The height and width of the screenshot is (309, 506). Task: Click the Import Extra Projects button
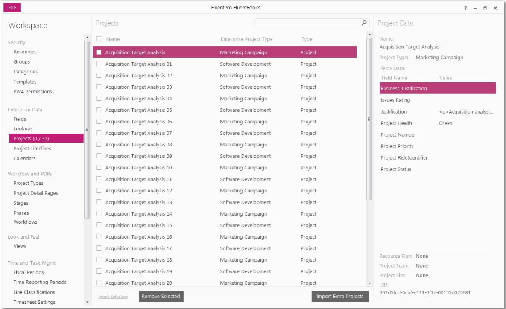tap(340, 297)
